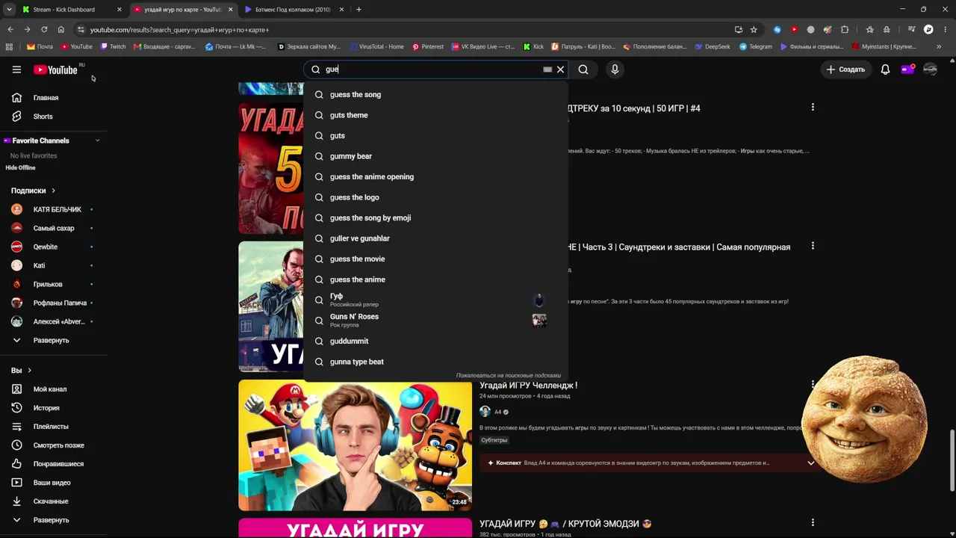
Task: Open the GTA character video thumbnail
Action: (x=271, y=306)
